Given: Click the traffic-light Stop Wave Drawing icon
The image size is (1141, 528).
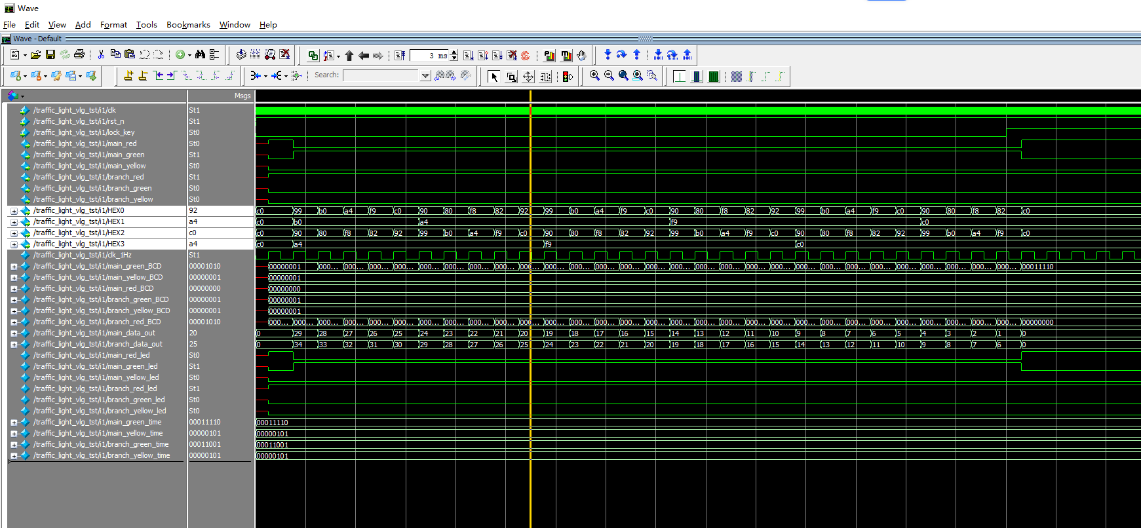Looking at the screenshot, I should click(x=568, y=77).
